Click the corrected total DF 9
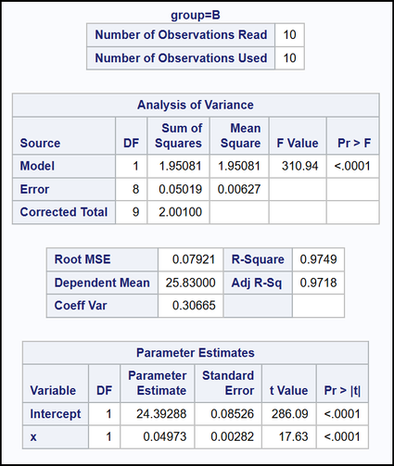This screenshot has height=466, width=394. click(135, 212)
